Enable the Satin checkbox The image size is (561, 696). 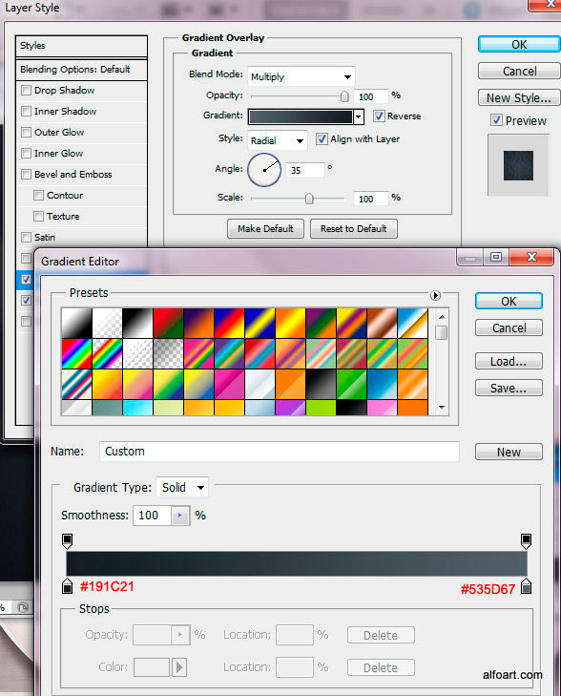(x=26, y=237)
